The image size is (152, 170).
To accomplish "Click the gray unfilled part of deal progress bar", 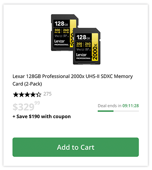I will (126, 111).
